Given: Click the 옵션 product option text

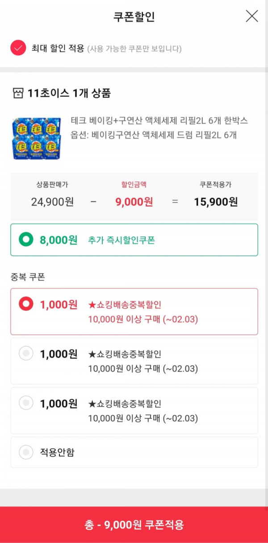Looking at the screenshot, I should 154,135.
